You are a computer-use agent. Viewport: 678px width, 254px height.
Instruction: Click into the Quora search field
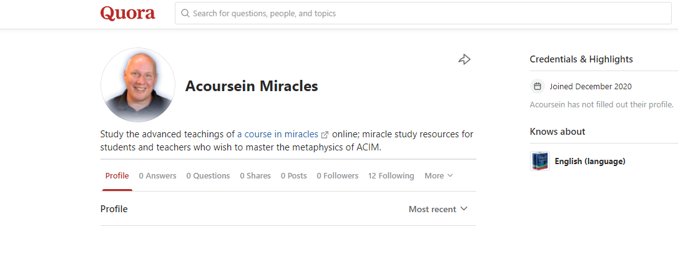pyautogui.click(x=425, y=13)
